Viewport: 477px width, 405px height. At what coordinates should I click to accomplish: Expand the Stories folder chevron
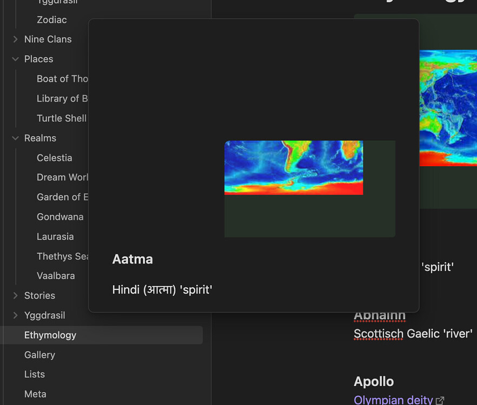pyautogui.click(x=16, y=295)
